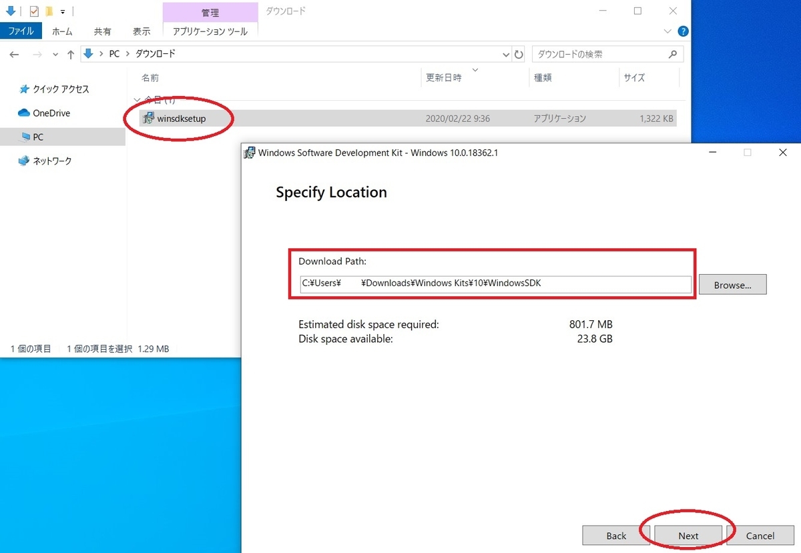
Task: Expand the ribbon with the chevron
Action: (x=668, y=31)
